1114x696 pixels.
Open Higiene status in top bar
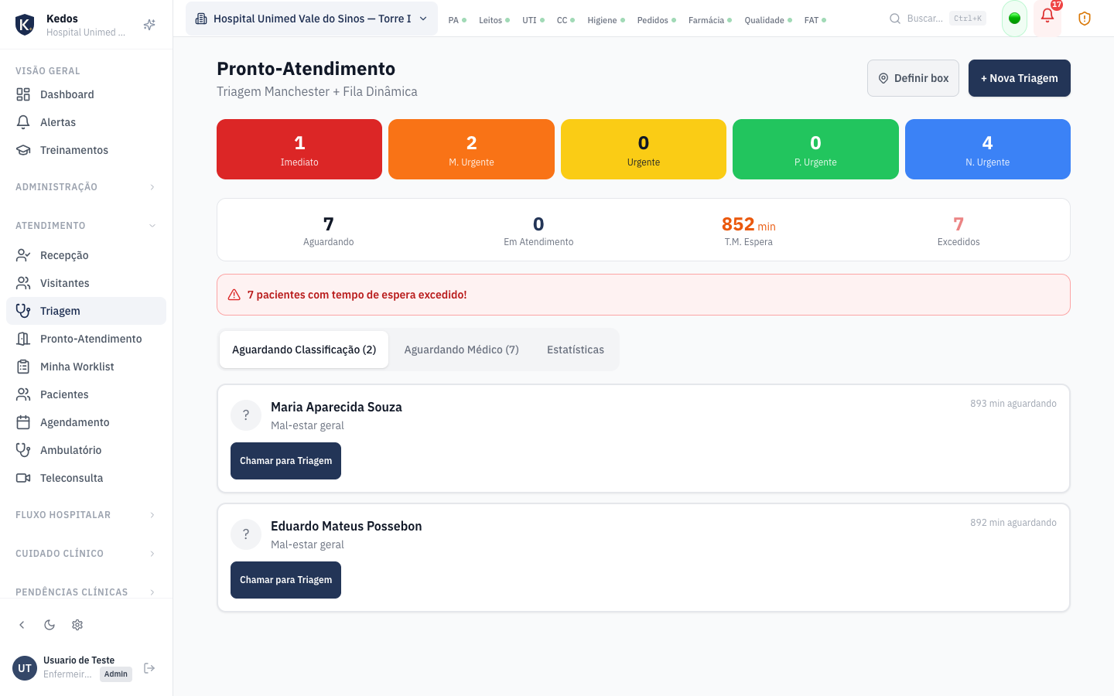click(606, 20)
